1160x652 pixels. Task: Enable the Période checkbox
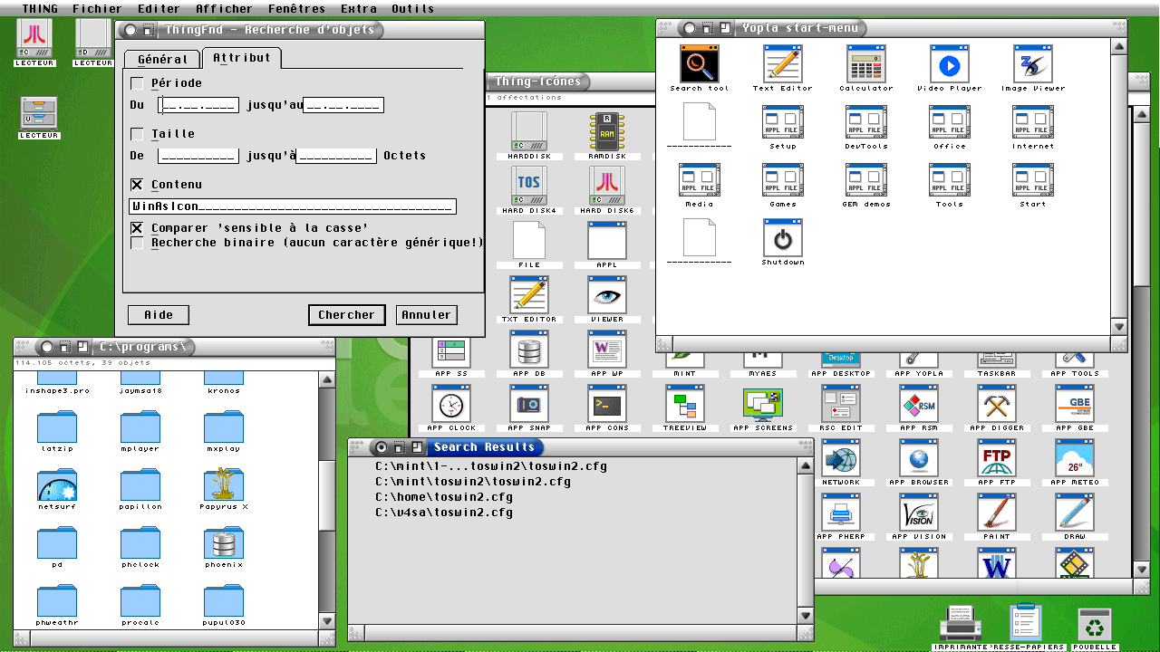[x=138, y=83]
